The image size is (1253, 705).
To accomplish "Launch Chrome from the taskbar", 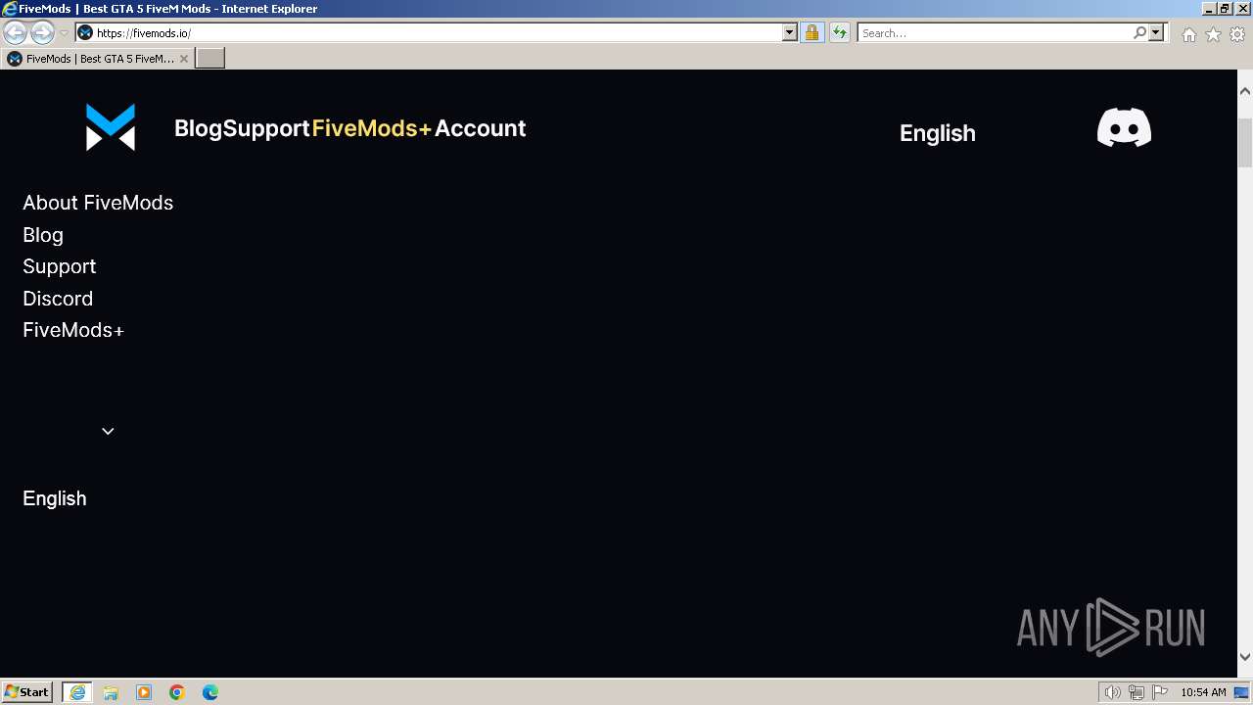I will pyautogui.click(x=177, y=692).
